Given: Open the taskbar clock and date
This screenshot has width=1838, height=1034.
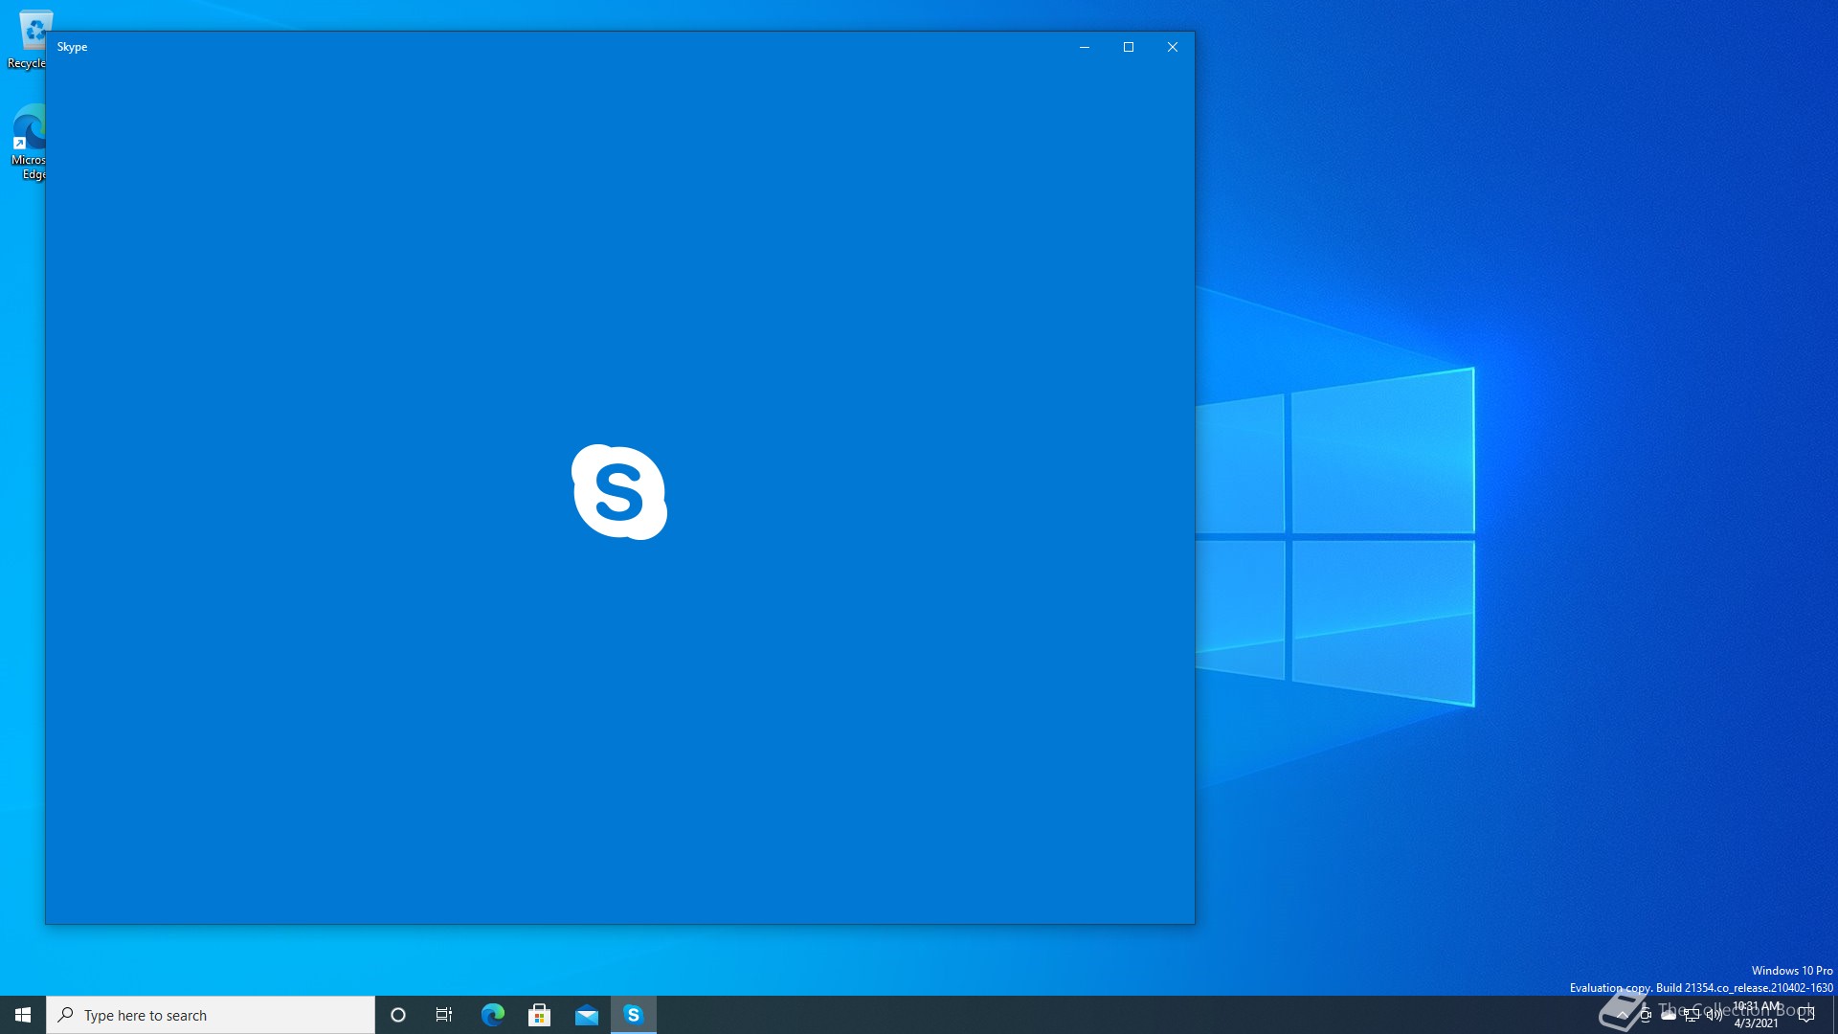Looking at the screenshot, I should (x=1757, y=1015).
